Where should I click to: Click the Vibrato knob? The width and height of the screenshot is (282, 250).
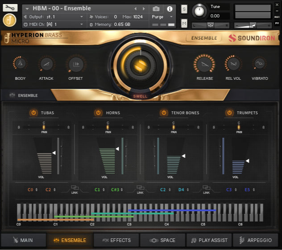(x=260, y=64)
